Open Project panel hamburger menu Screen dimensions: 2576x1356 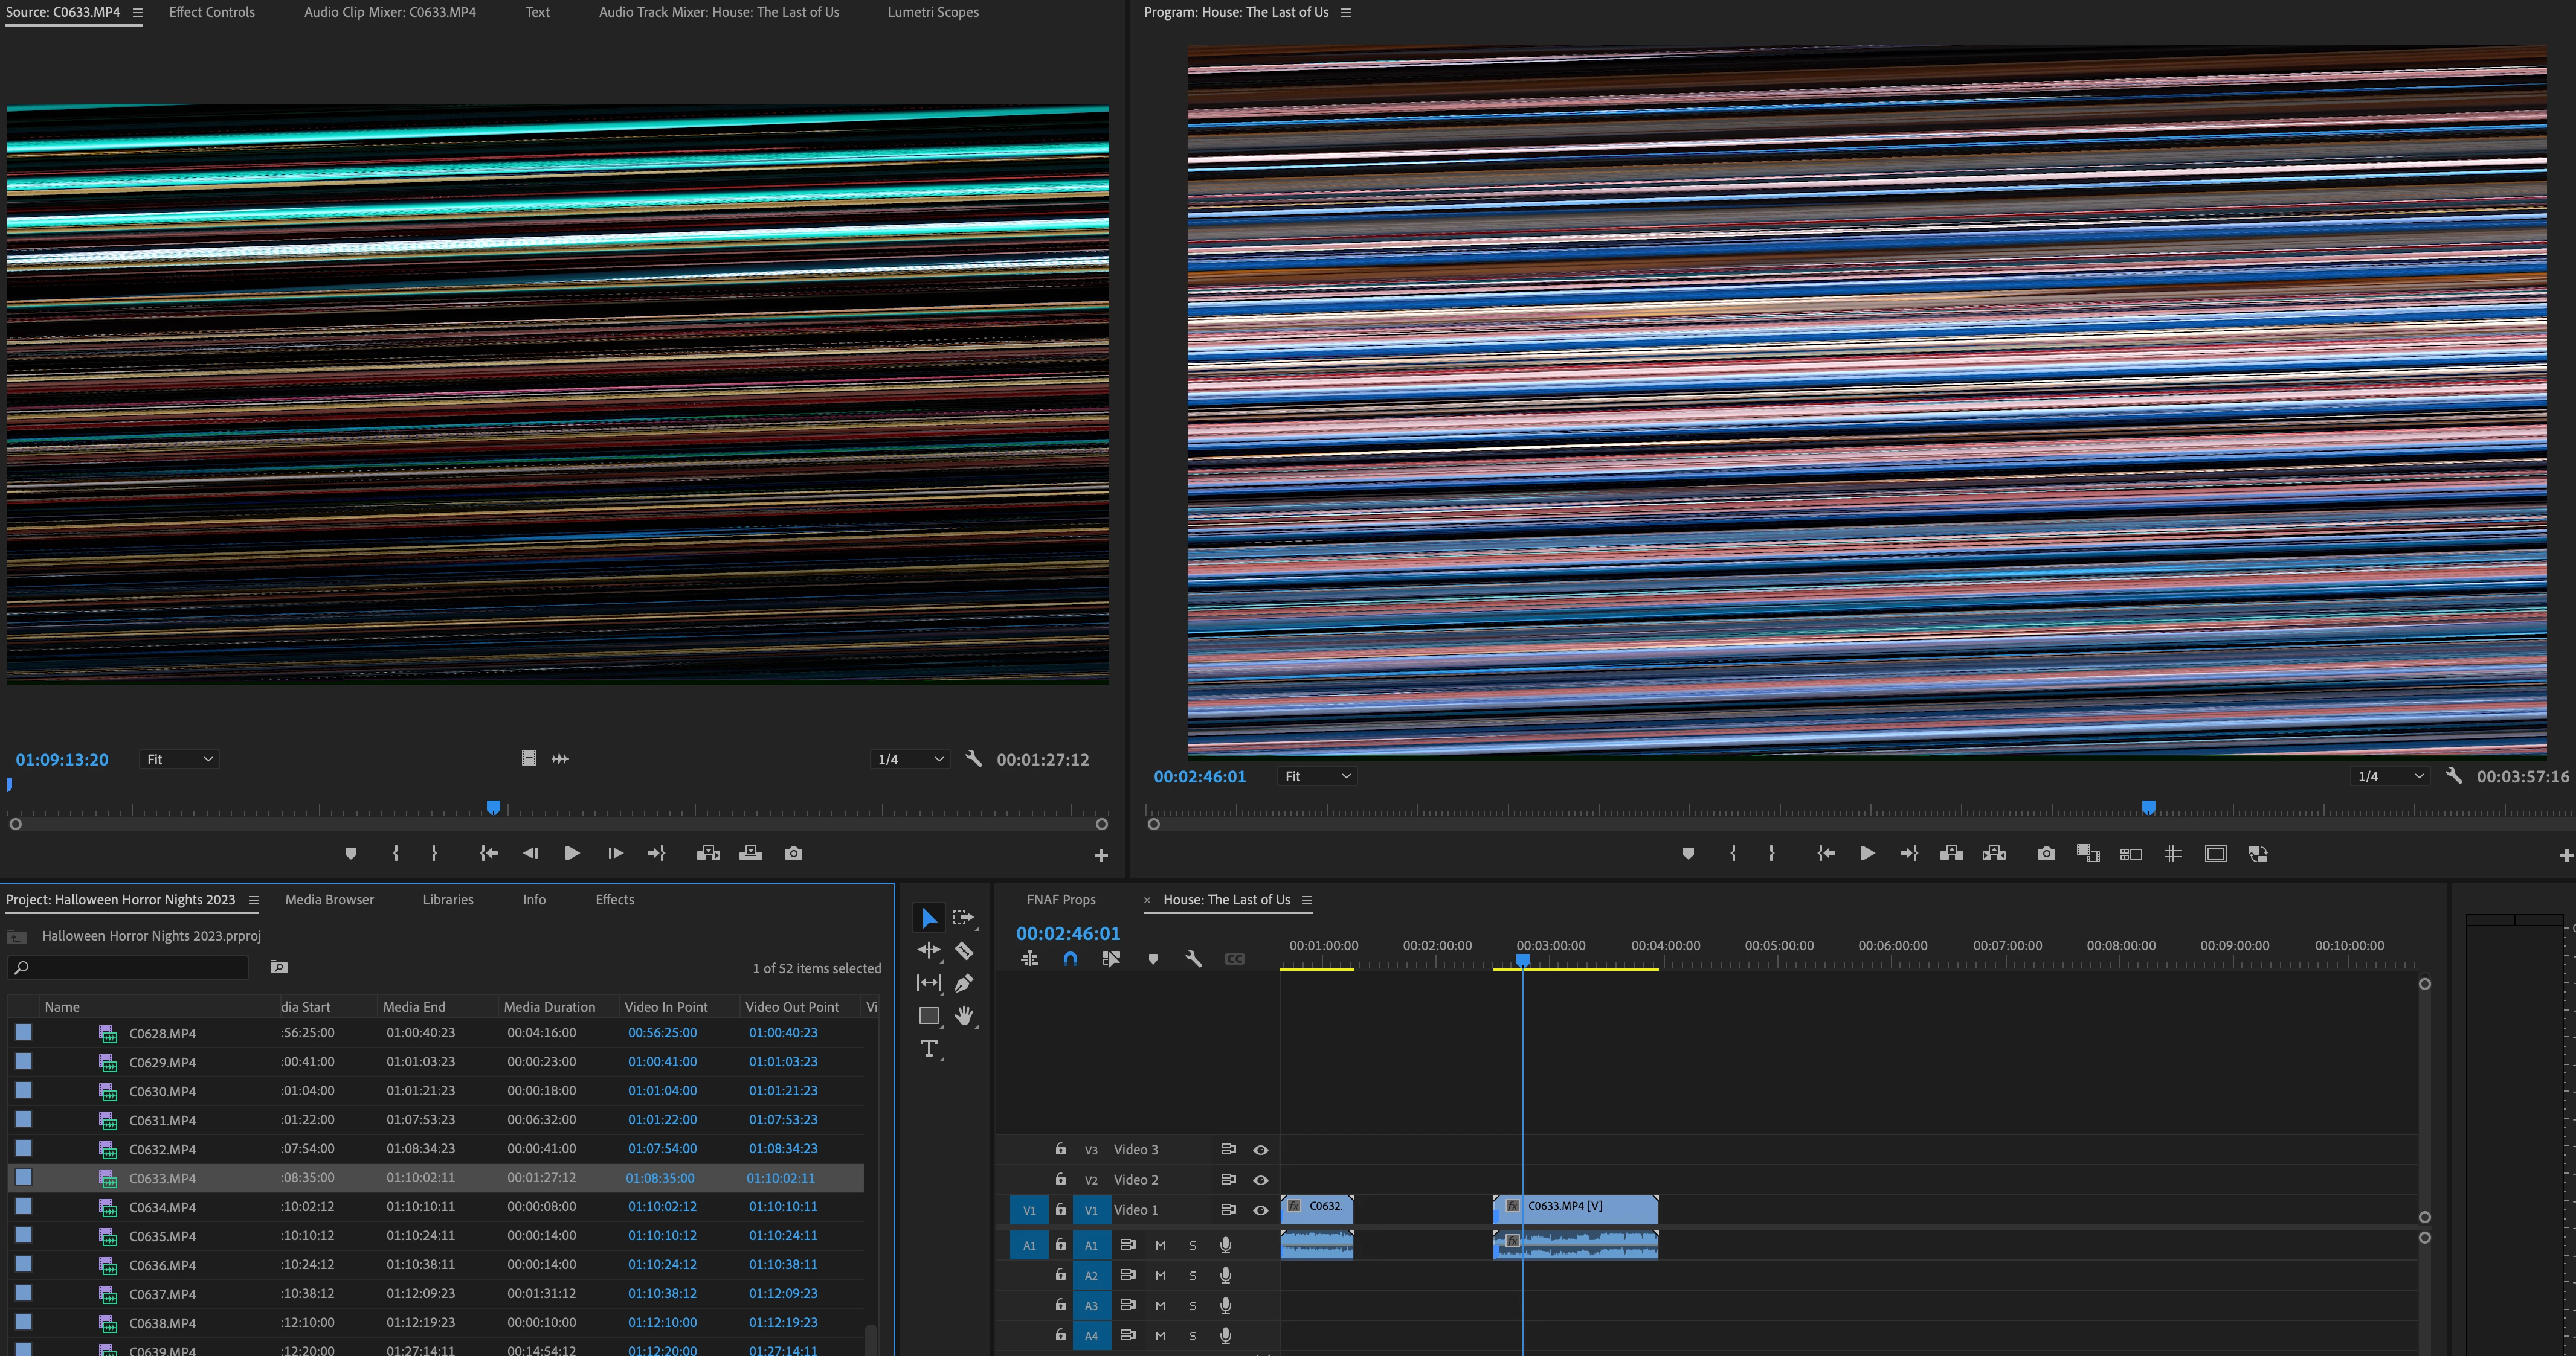[x=253, y=900]
